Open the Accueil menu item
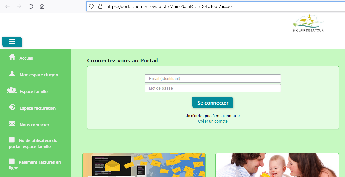 click(27, 58)
